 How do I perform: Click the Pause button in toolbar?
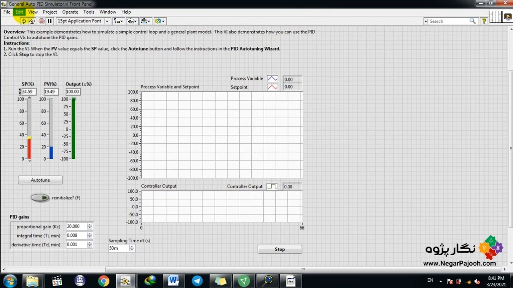(x=50, y=21)
